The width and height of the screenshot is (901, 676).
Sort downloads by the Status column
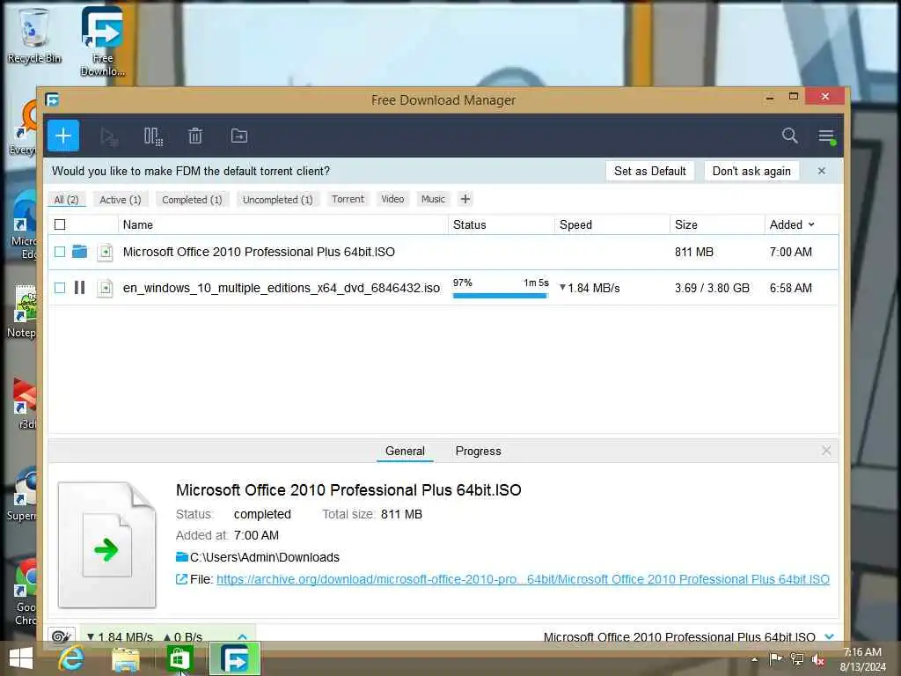tap(470, 224)
